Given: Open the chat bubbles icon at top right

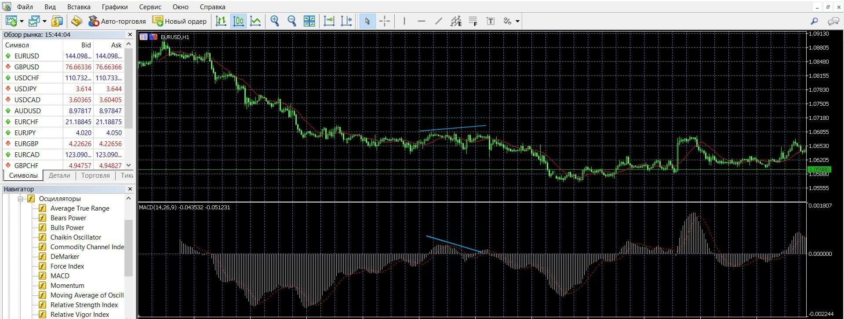Looking at the screenshot, I should (833, 21).
